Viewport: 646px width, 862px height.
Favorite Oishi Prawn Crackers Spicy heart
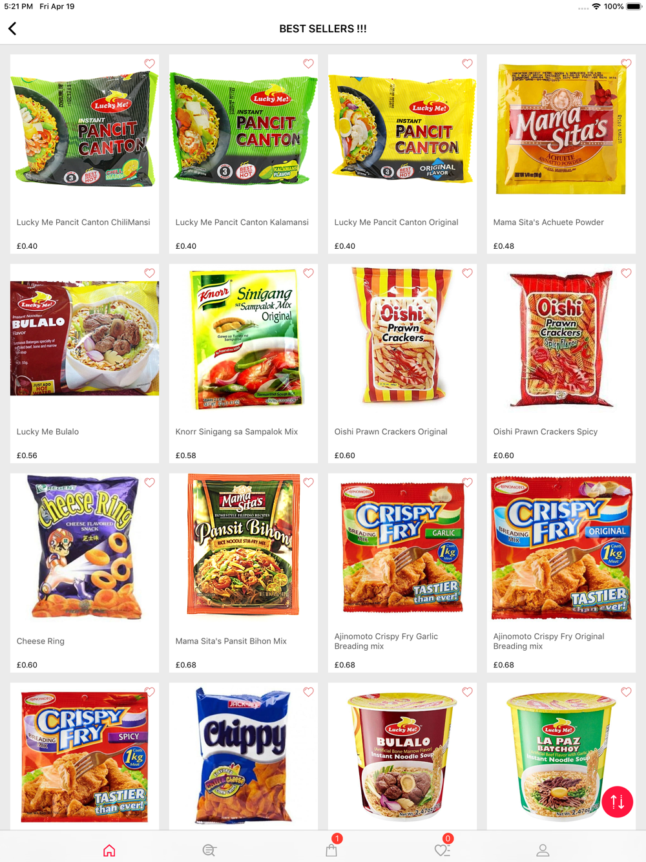tap(626, 273)
